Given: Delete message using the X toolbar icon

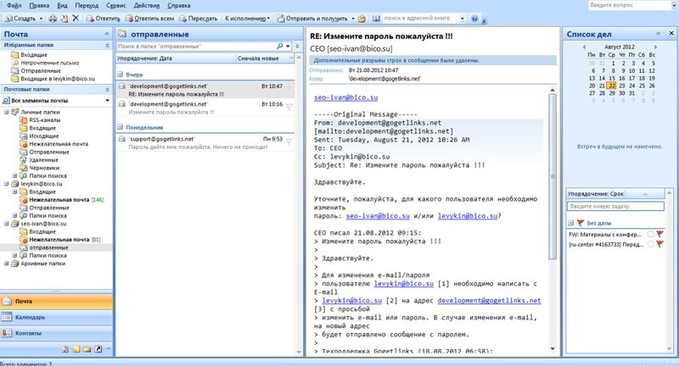Looking at the screenshot, I should point(76,18).
